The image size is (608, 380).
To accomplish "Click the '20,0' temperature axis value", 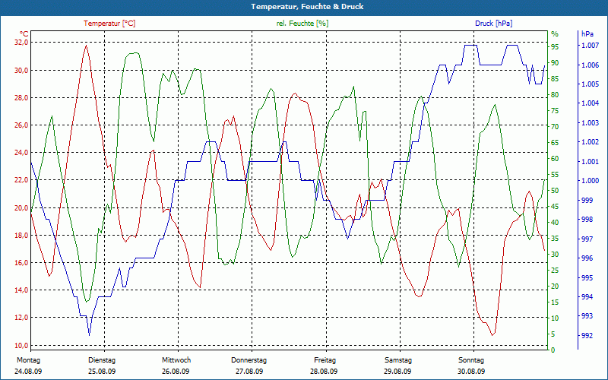I will click(x=21, y=207).
